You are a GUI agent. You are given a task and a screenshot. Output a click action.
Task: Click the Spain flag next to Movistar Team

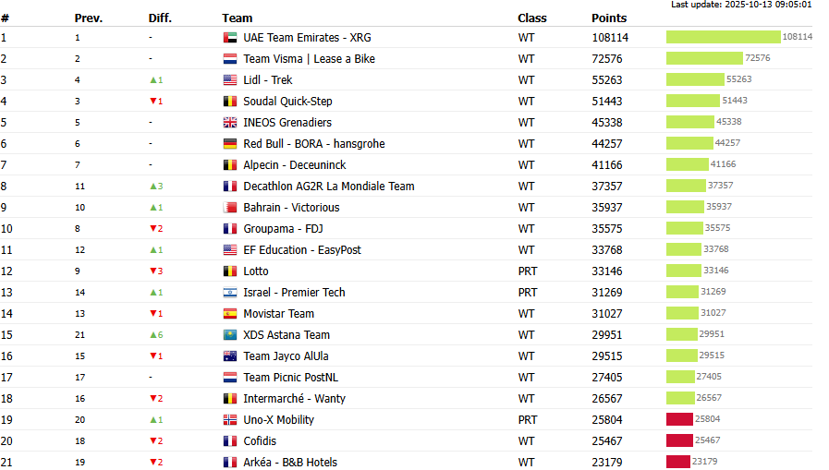pyautogui.click(x=230, y=314)
